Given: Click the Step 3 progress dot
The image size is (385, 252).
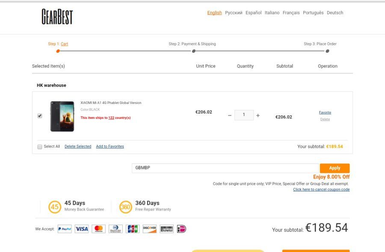Looking at the screenshot, I should (x=327, y=51).
